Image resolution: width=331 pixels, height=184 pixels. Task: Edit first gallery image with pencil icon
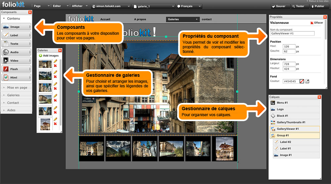(x=55, y=61)
